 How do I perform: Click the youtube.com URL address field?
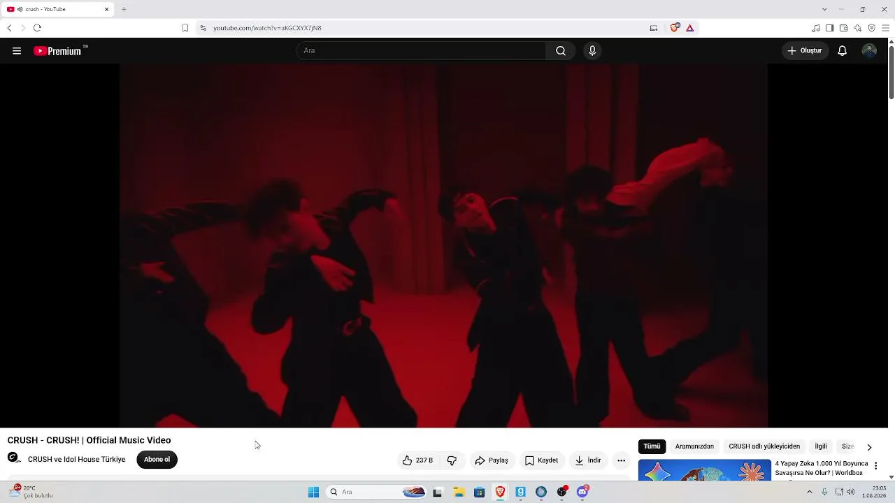click(267, 28)
